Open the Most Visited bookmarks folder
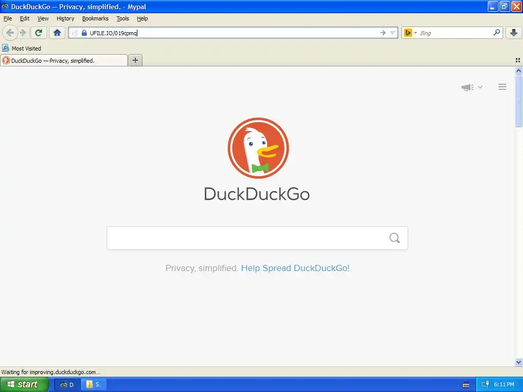This screenshot has height=392, width=523. (21, 48)
